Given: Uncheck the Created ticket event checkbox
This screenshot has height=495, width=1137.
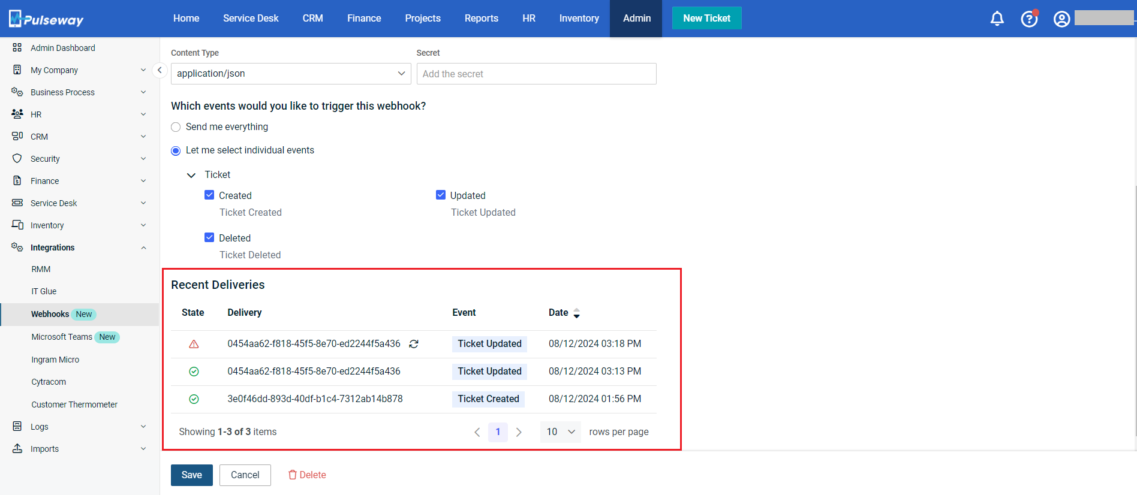Looking at the screenshot, I should coord(209,195).
